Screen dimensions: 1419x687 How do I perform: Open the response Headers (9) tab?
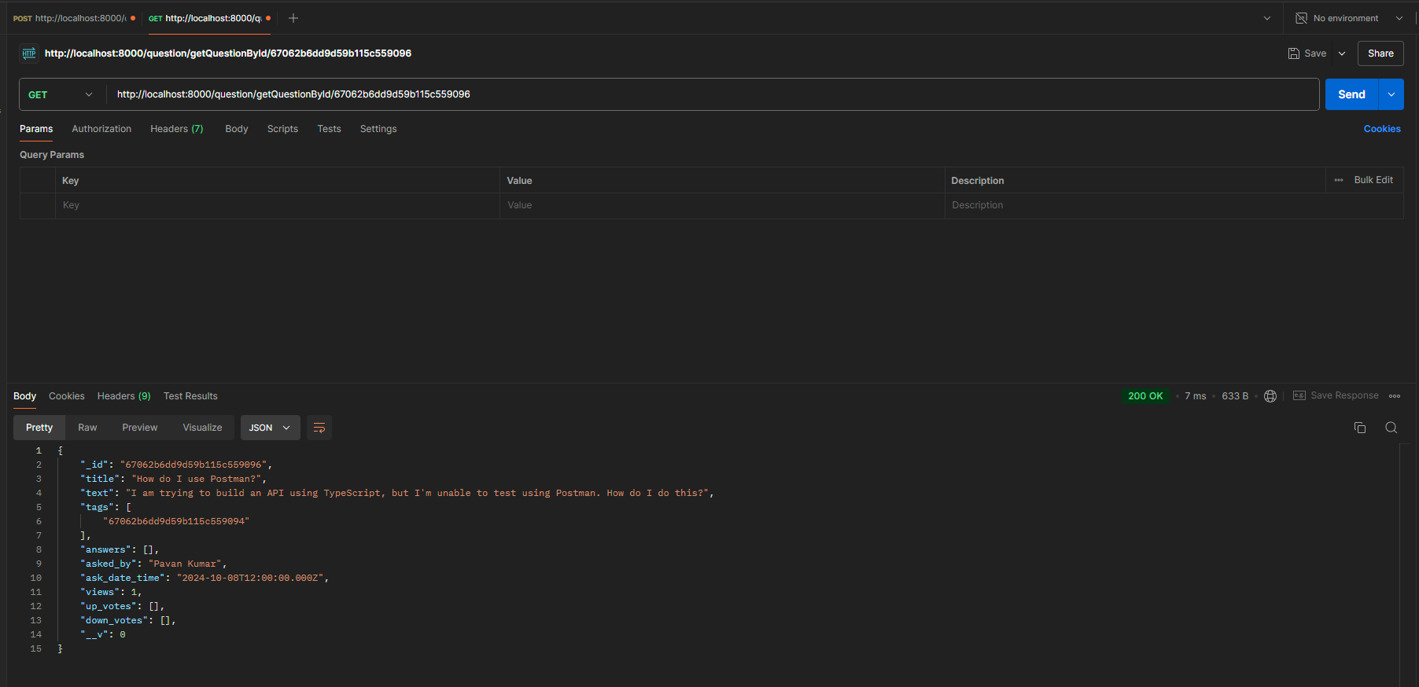(123, 396)
